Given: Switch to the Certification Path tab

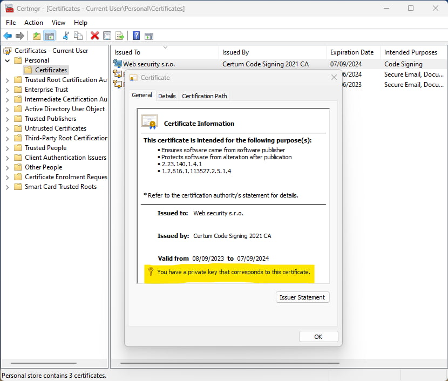Looking at the screenshot, I should [x=205, y=96].
